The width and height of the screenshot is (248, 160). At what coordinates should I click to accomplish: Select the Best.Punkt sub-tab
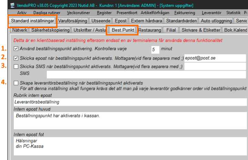pos(122,30)
